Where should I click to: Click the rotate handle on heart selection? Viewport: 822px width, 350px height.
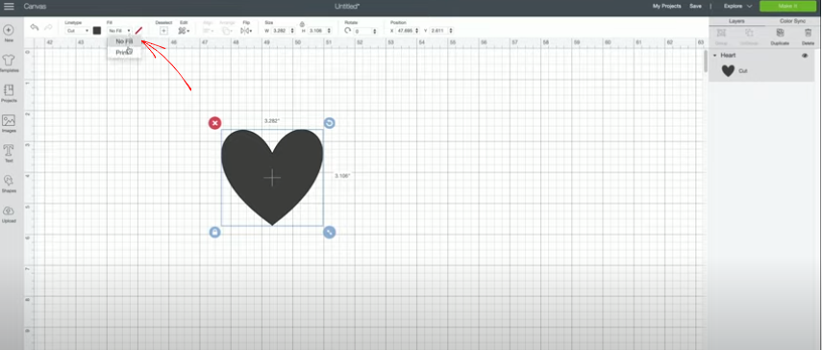click(329, 123)
